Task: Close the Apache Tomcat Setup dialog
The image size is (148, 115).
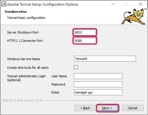Action: pos(140,4)
